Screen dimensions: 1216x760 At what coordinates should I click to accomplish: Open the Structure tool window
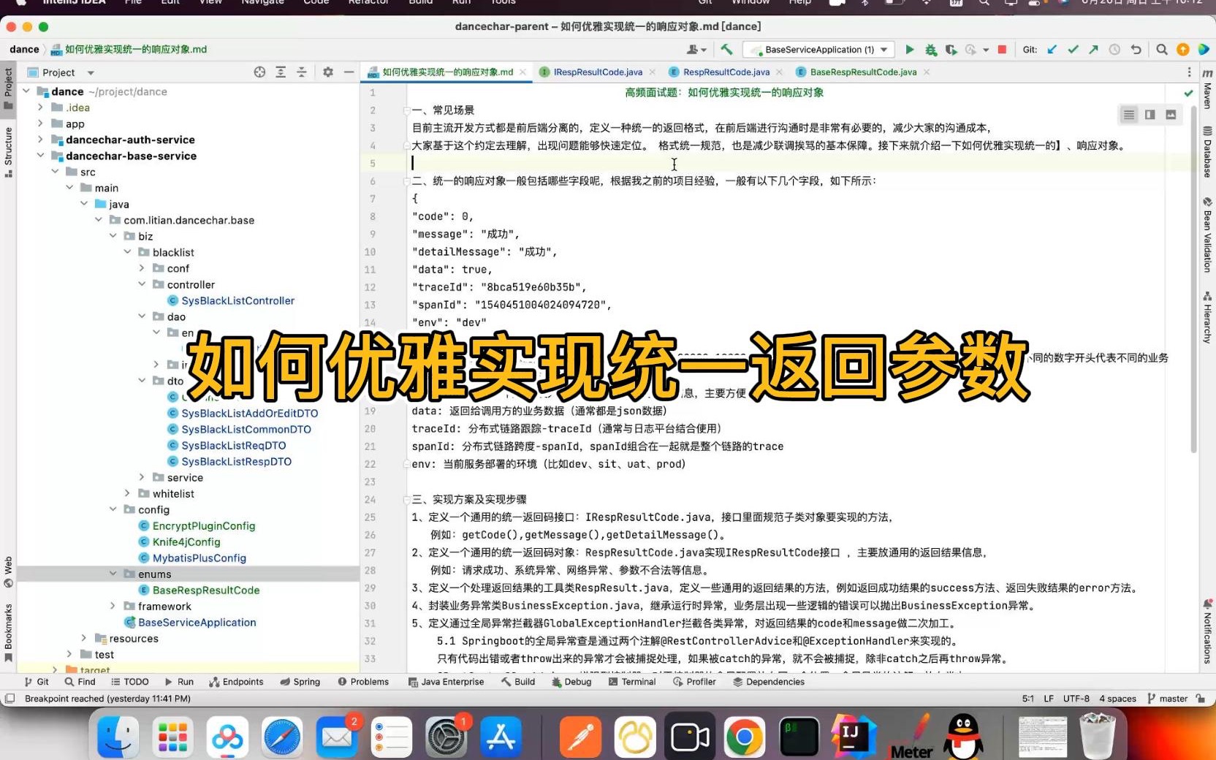click(x=8, y=152)
